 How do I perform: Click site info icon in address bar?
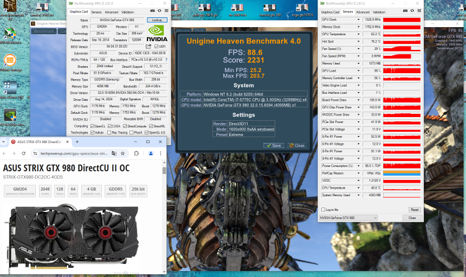coord(35,153)
